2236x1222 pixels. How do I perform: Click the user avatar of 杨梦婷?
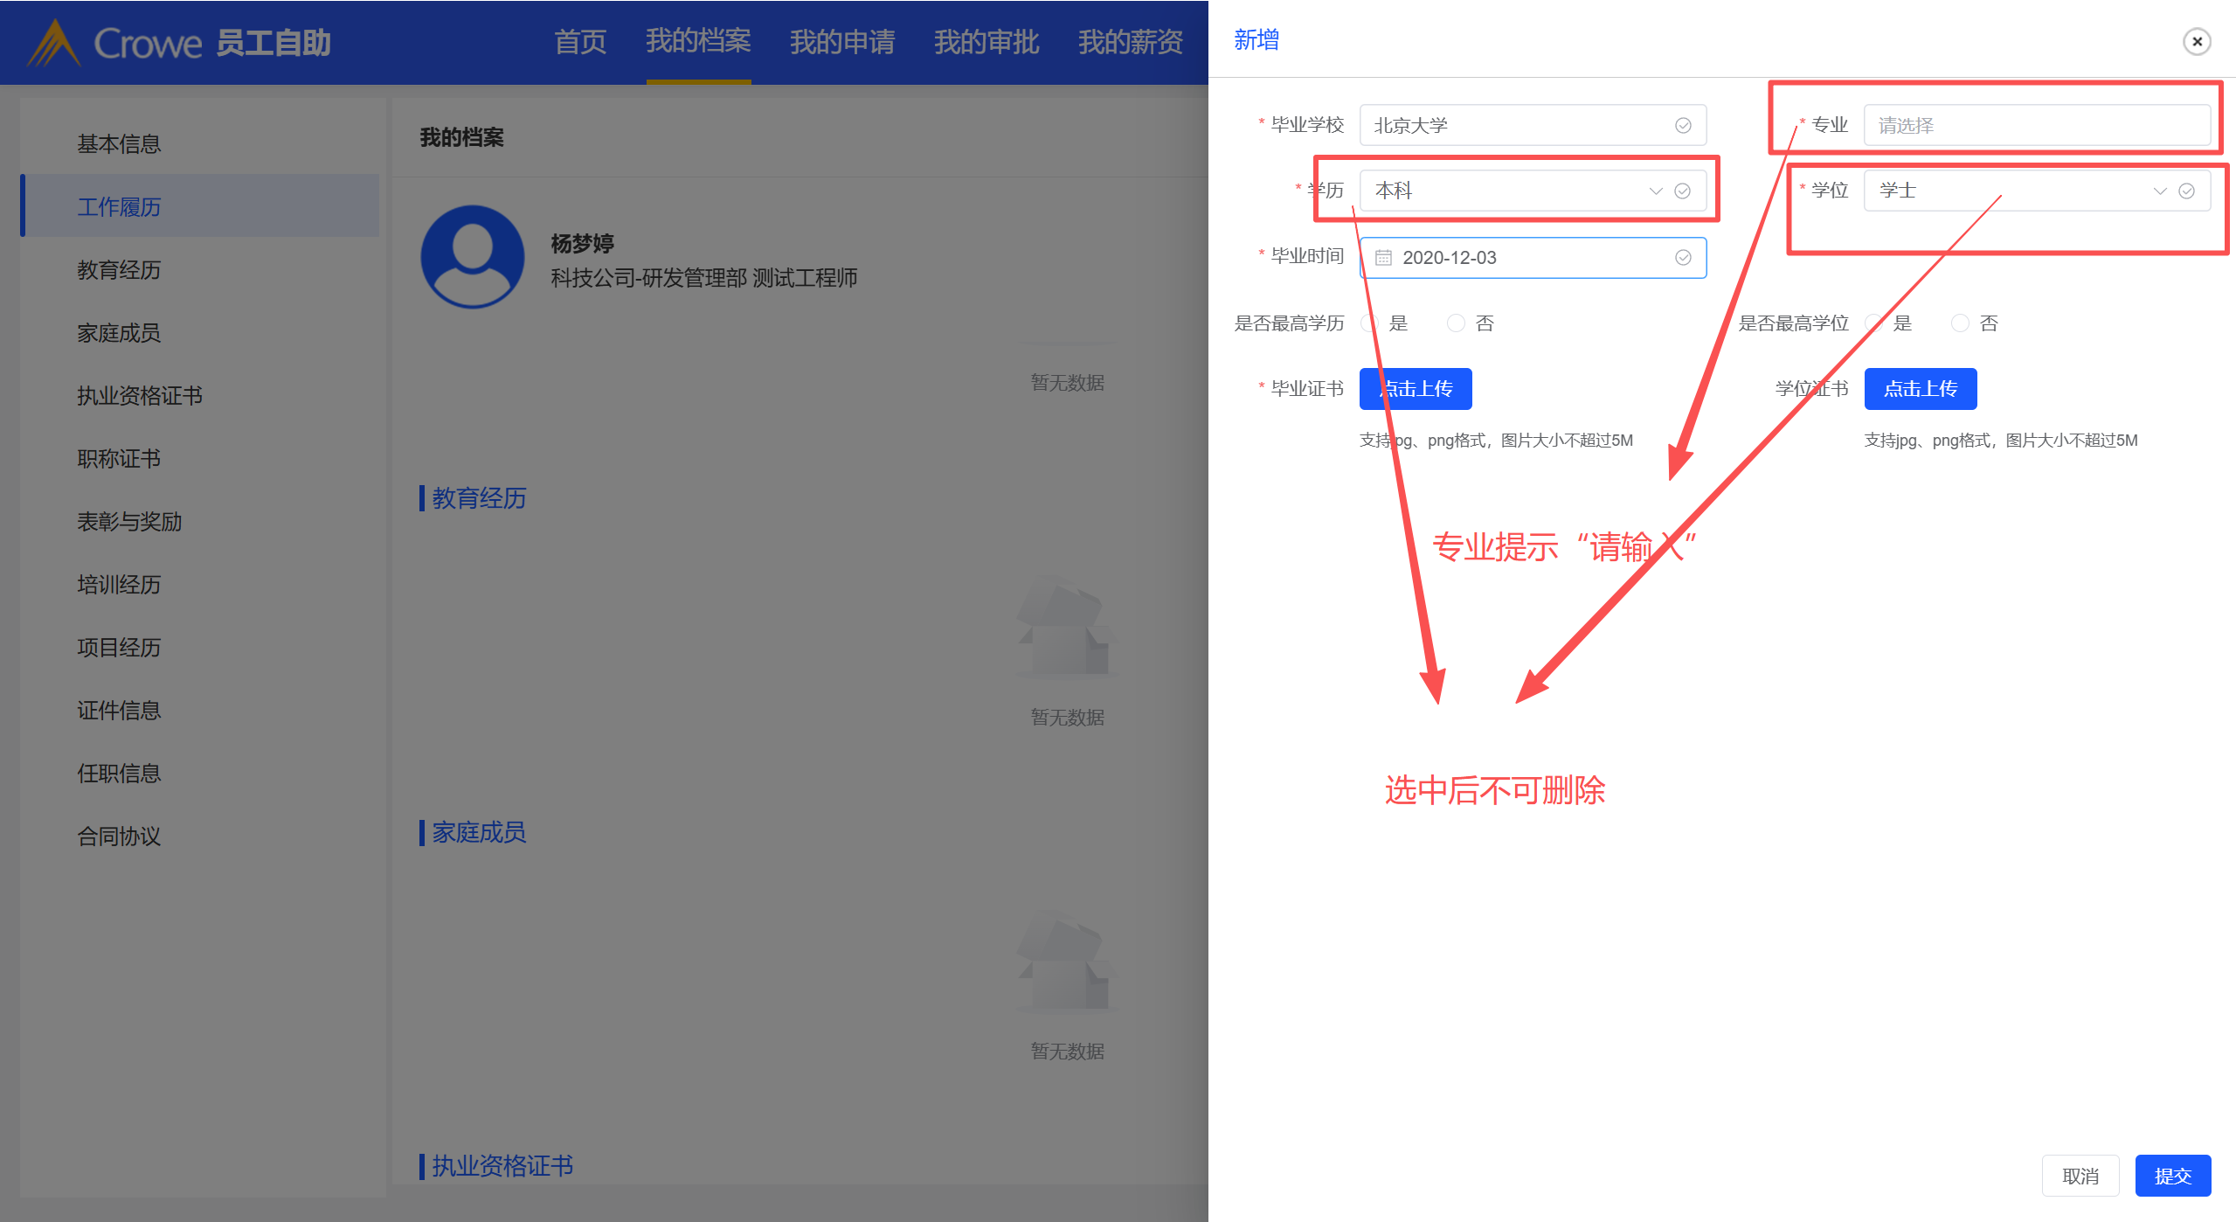click(x=473, y=257)
